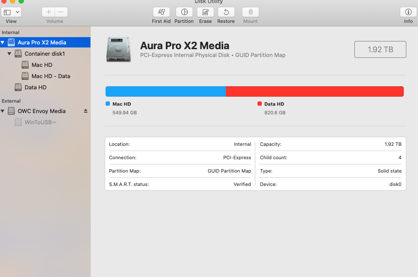
Task: Click the 549.94 GB size value
Action: 125,113
